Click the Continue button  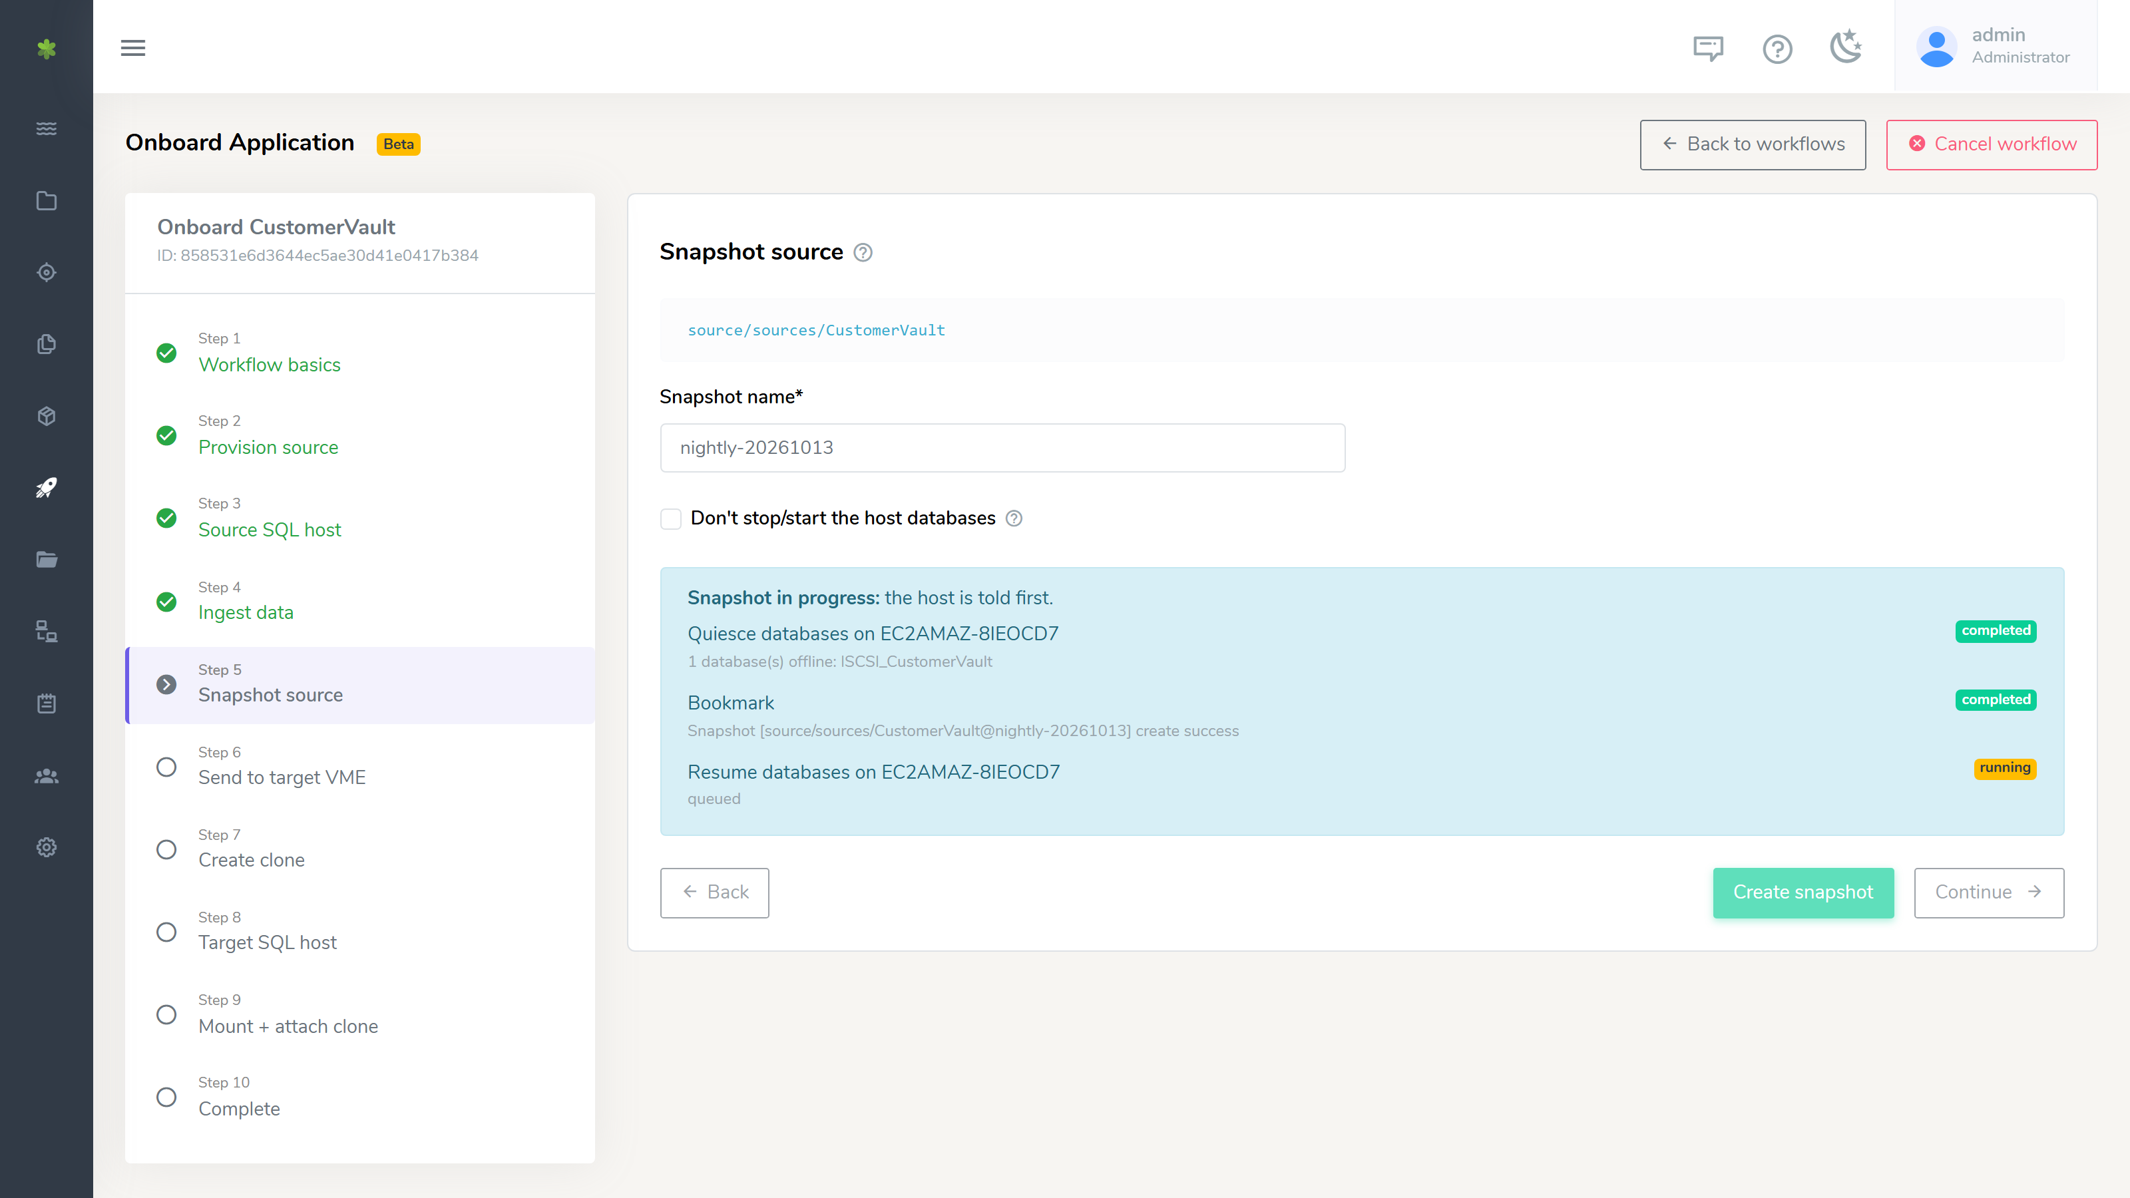(1989, 892)
